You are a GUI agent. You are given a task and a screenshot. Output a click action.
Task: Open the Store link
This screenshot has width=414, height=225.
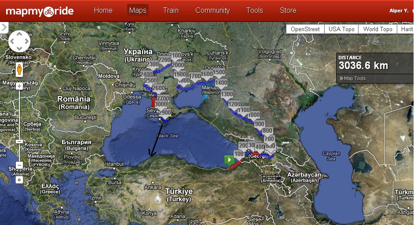[x=288, y=11]
